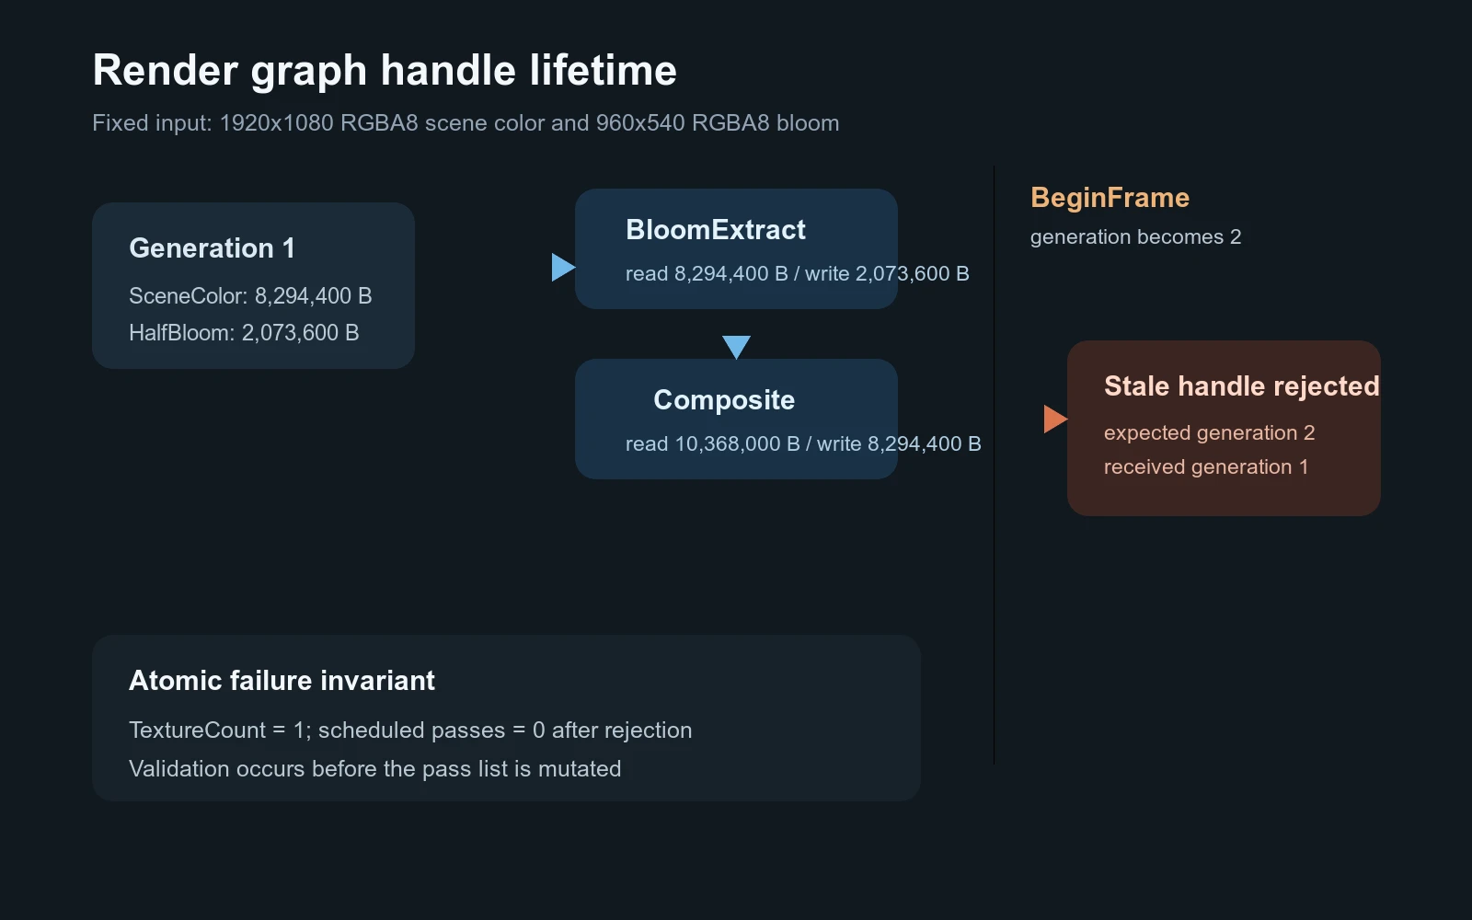Click Composite's read 10,368,000 B line
Viewport: 1472px width, 920px height.
(803, 444)
